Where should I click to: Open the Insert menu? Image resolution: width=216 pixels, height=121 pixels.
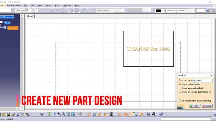(x=49, y=5)
